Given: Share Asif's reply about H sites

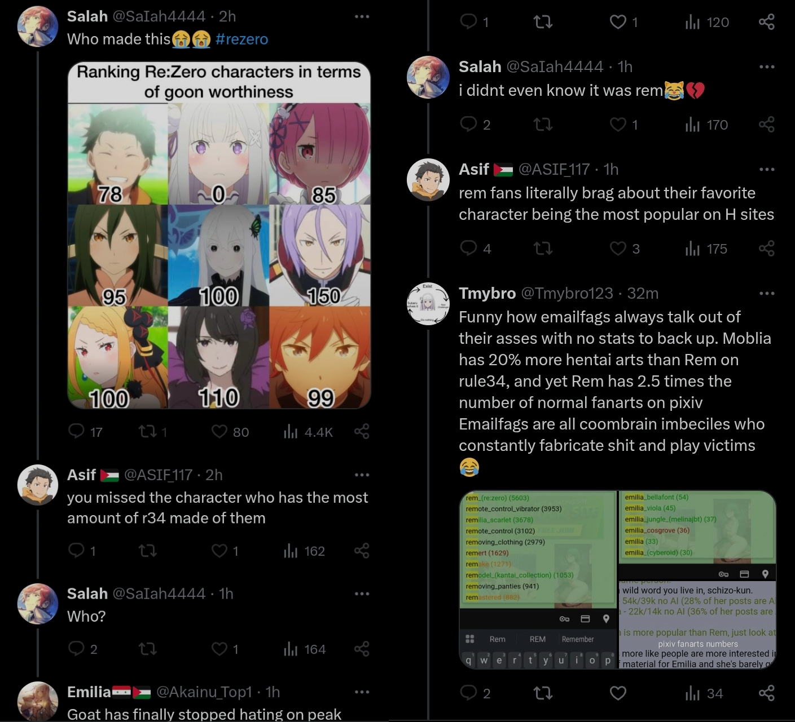Looking at the screenshot, I should click(767, 249).
